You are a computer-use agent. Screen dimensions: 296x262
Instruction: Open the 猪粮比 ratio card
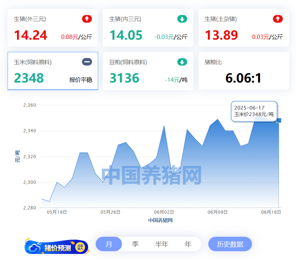click(x=243, y=71)
